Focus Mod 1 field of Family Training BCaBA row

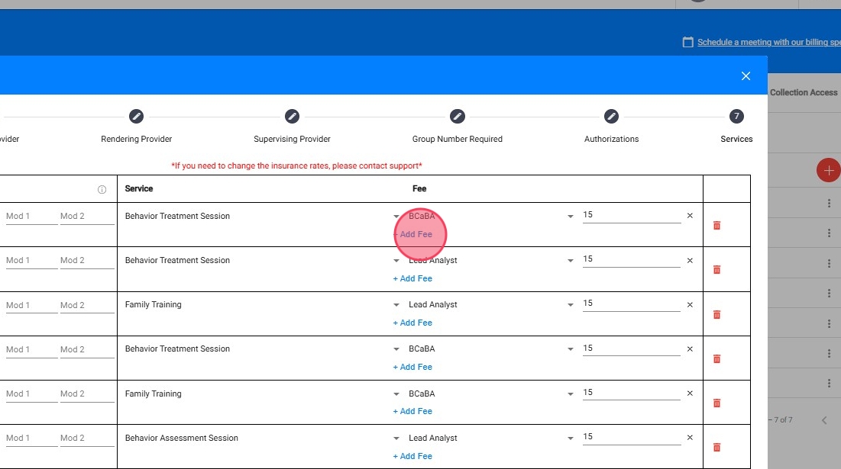(x=31, y=394)
